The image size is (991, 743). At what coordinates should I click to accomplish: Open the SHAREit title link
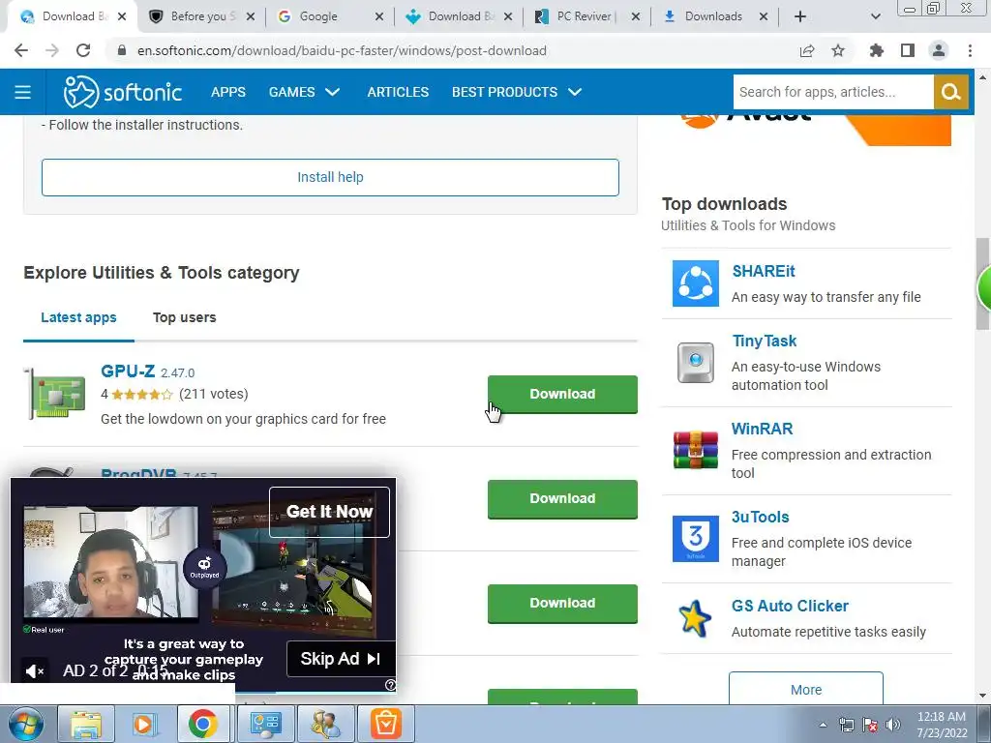coord(764,271)
